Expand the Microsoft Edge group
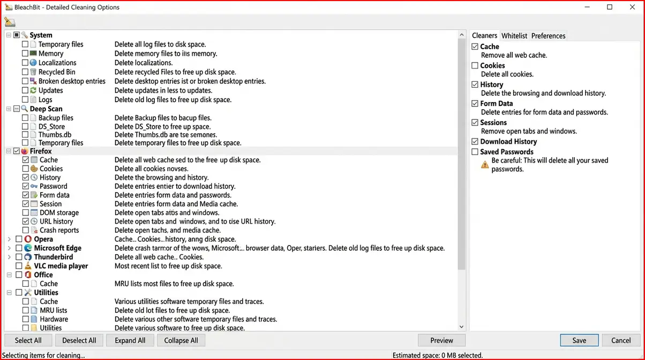Screen dimensions: 645x360 [x=9, y=248]
